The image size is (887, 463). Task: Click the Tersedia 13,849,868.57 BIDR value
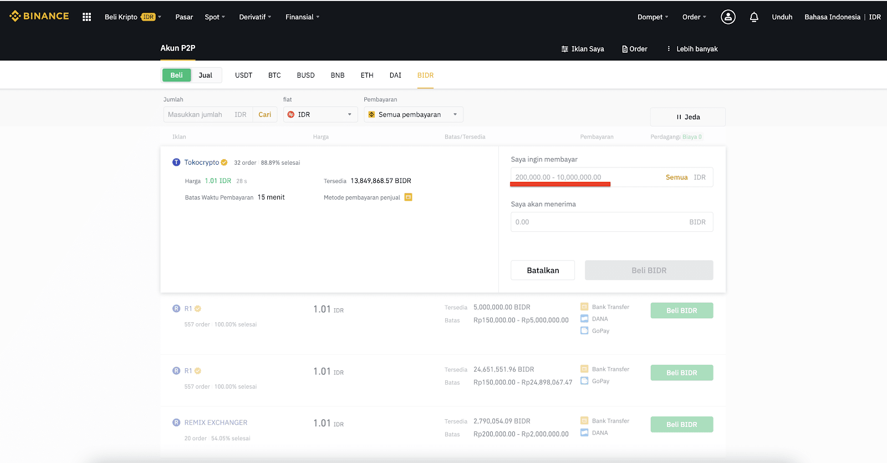(x=381, y=181)
